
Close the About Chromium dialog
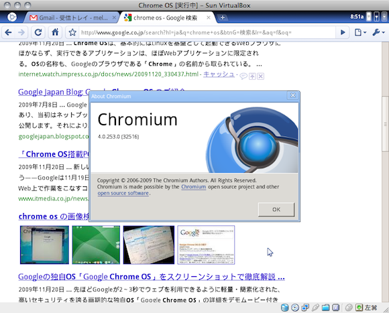coord(292,96)
